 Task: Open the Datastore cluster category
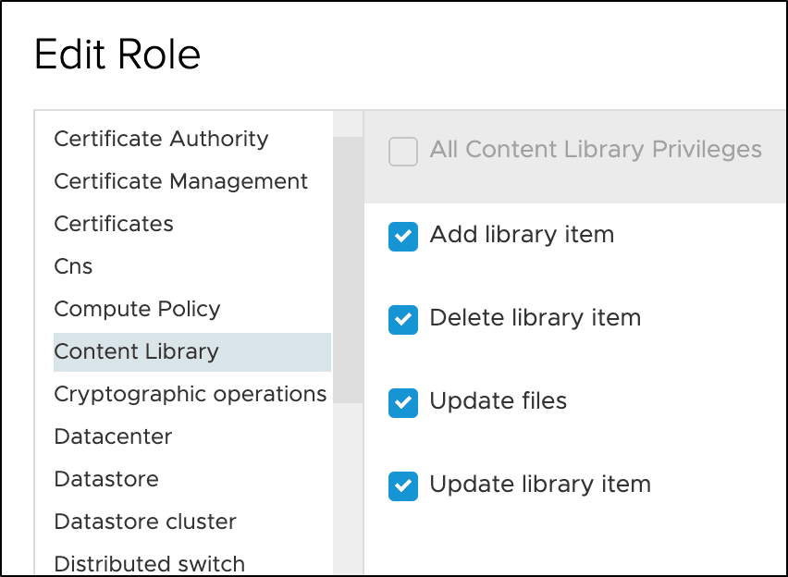tap(145, 522)
